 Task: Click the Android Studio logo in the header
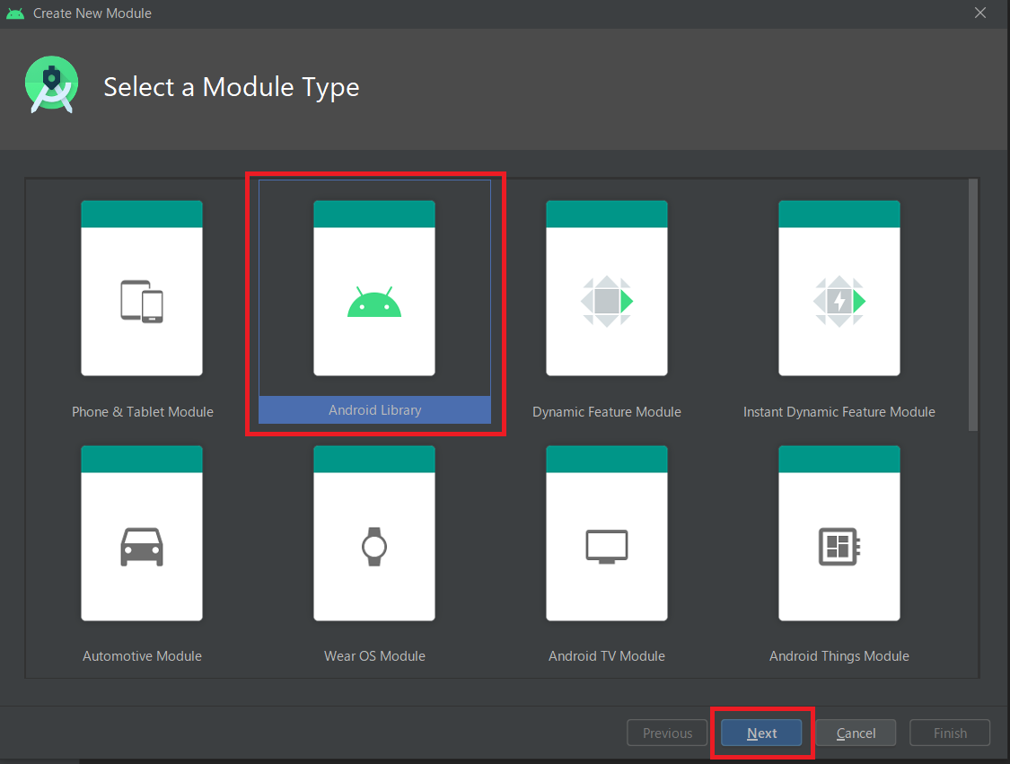click(x=51, y=83)
